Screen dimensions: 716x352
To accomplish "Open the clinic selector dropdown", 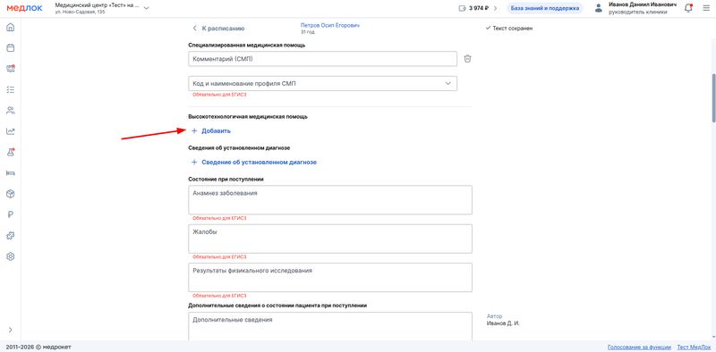I will pyautogui.click(x=102, y=8).
